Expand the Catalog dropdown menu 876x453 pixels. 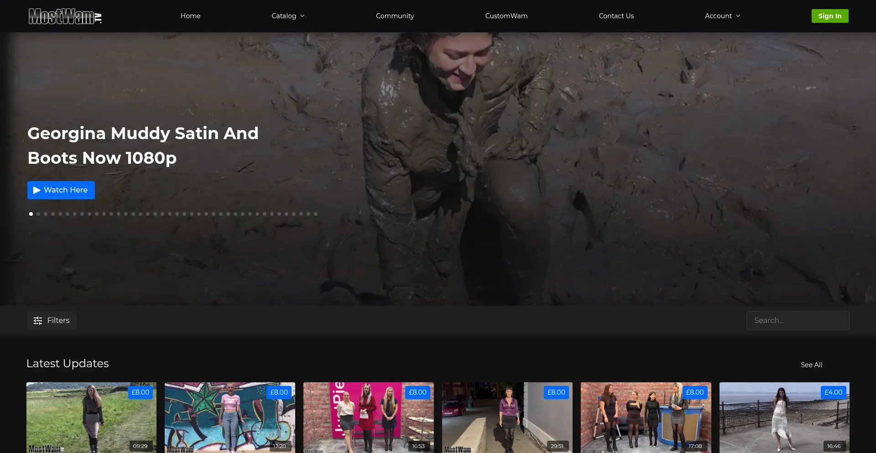[288, 16]
